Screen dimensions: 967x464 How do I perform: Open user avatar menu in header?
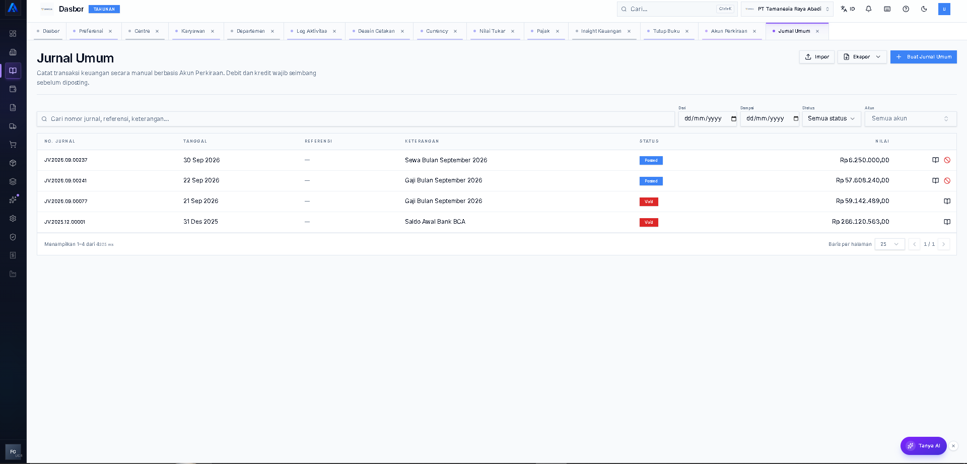point(944,9)
